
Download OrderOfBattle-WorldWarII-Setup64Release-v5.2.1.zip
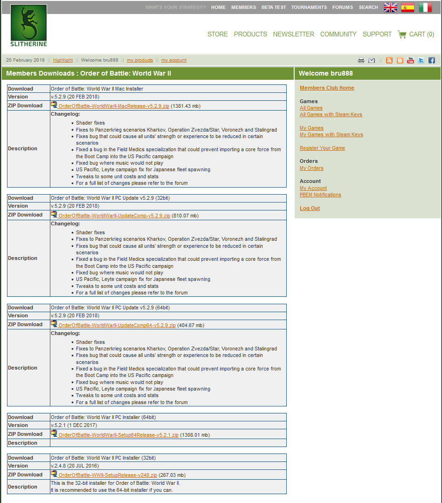pyautogui.click(x=118, y=435)
